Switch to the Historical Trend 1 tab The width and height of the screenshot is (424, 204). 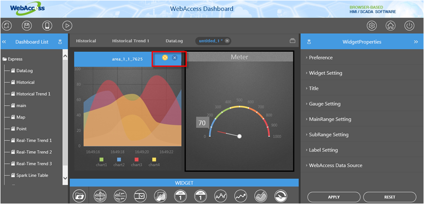coord(131,41)
